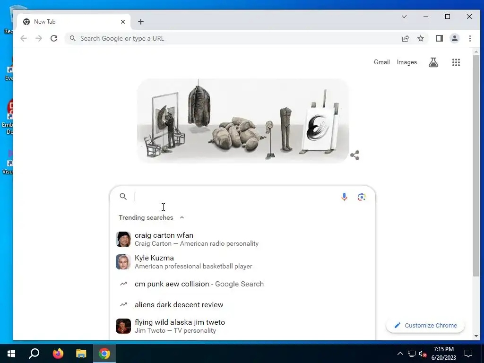Open the Chrome profile avatar

click(x=454, y=38)
